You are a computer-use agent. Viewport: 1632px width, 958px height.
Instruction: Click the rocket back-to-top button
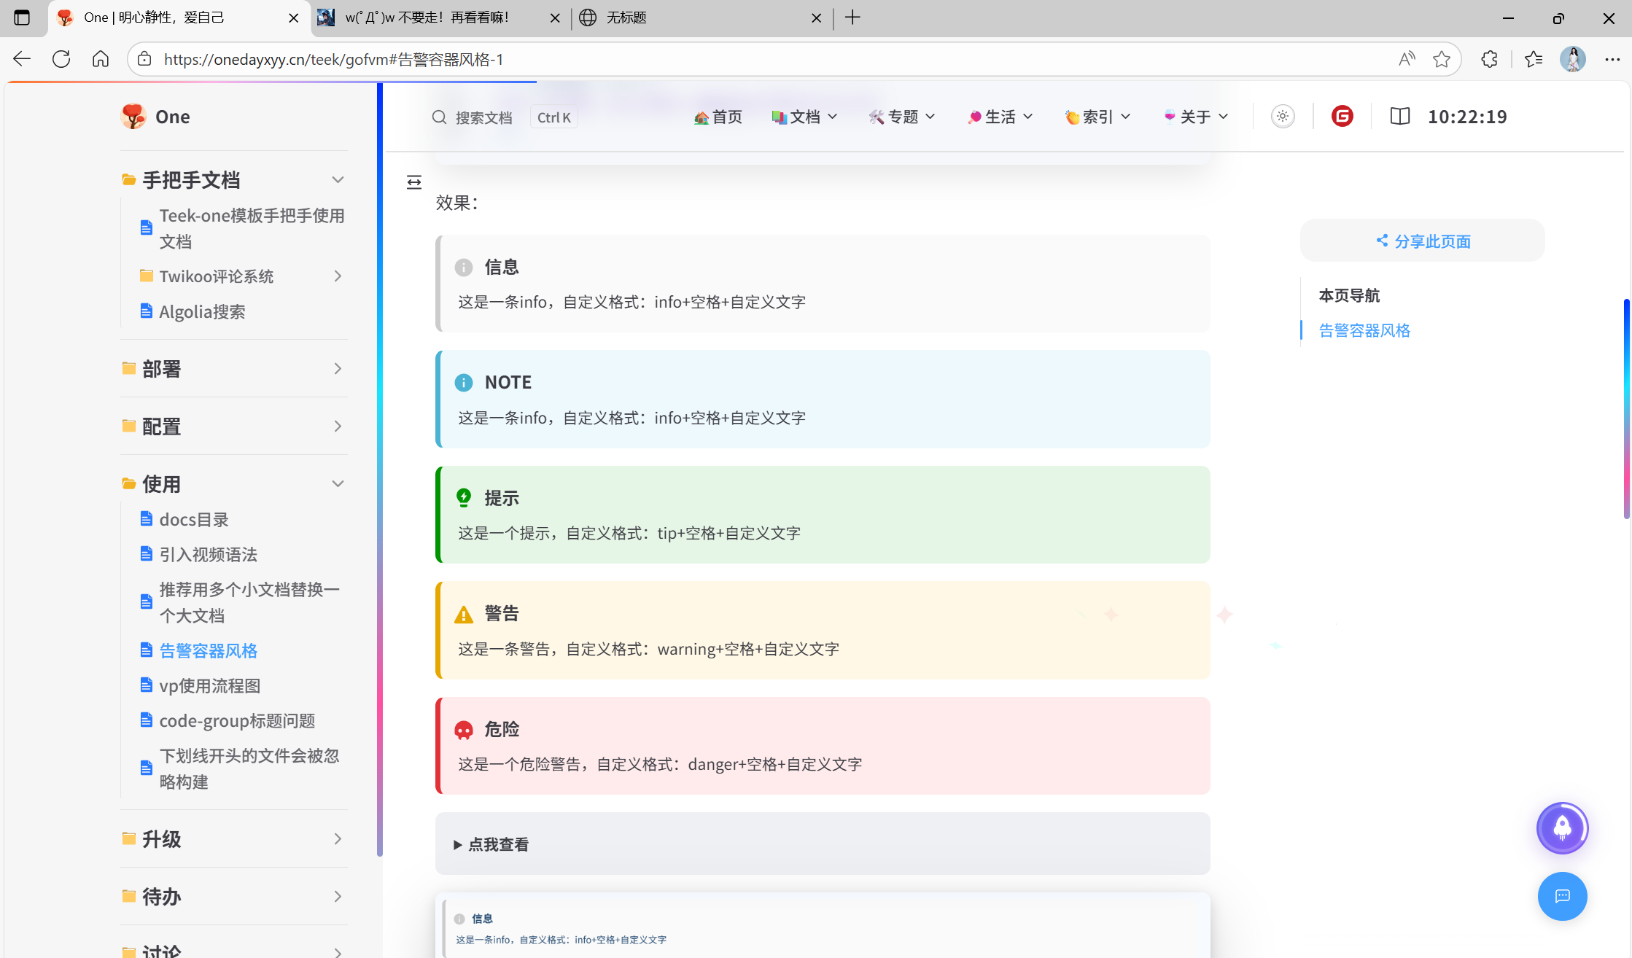pyautogui.click(x=1562, y=828)
